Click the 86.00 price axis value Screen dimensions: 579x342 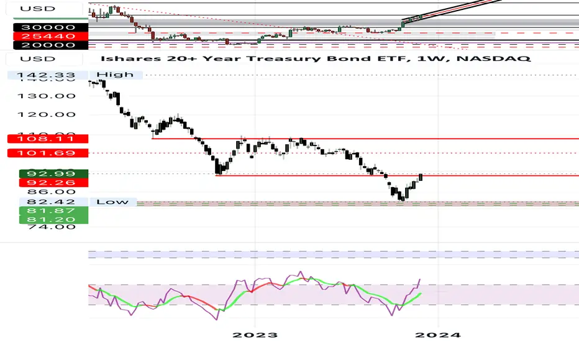52,192
